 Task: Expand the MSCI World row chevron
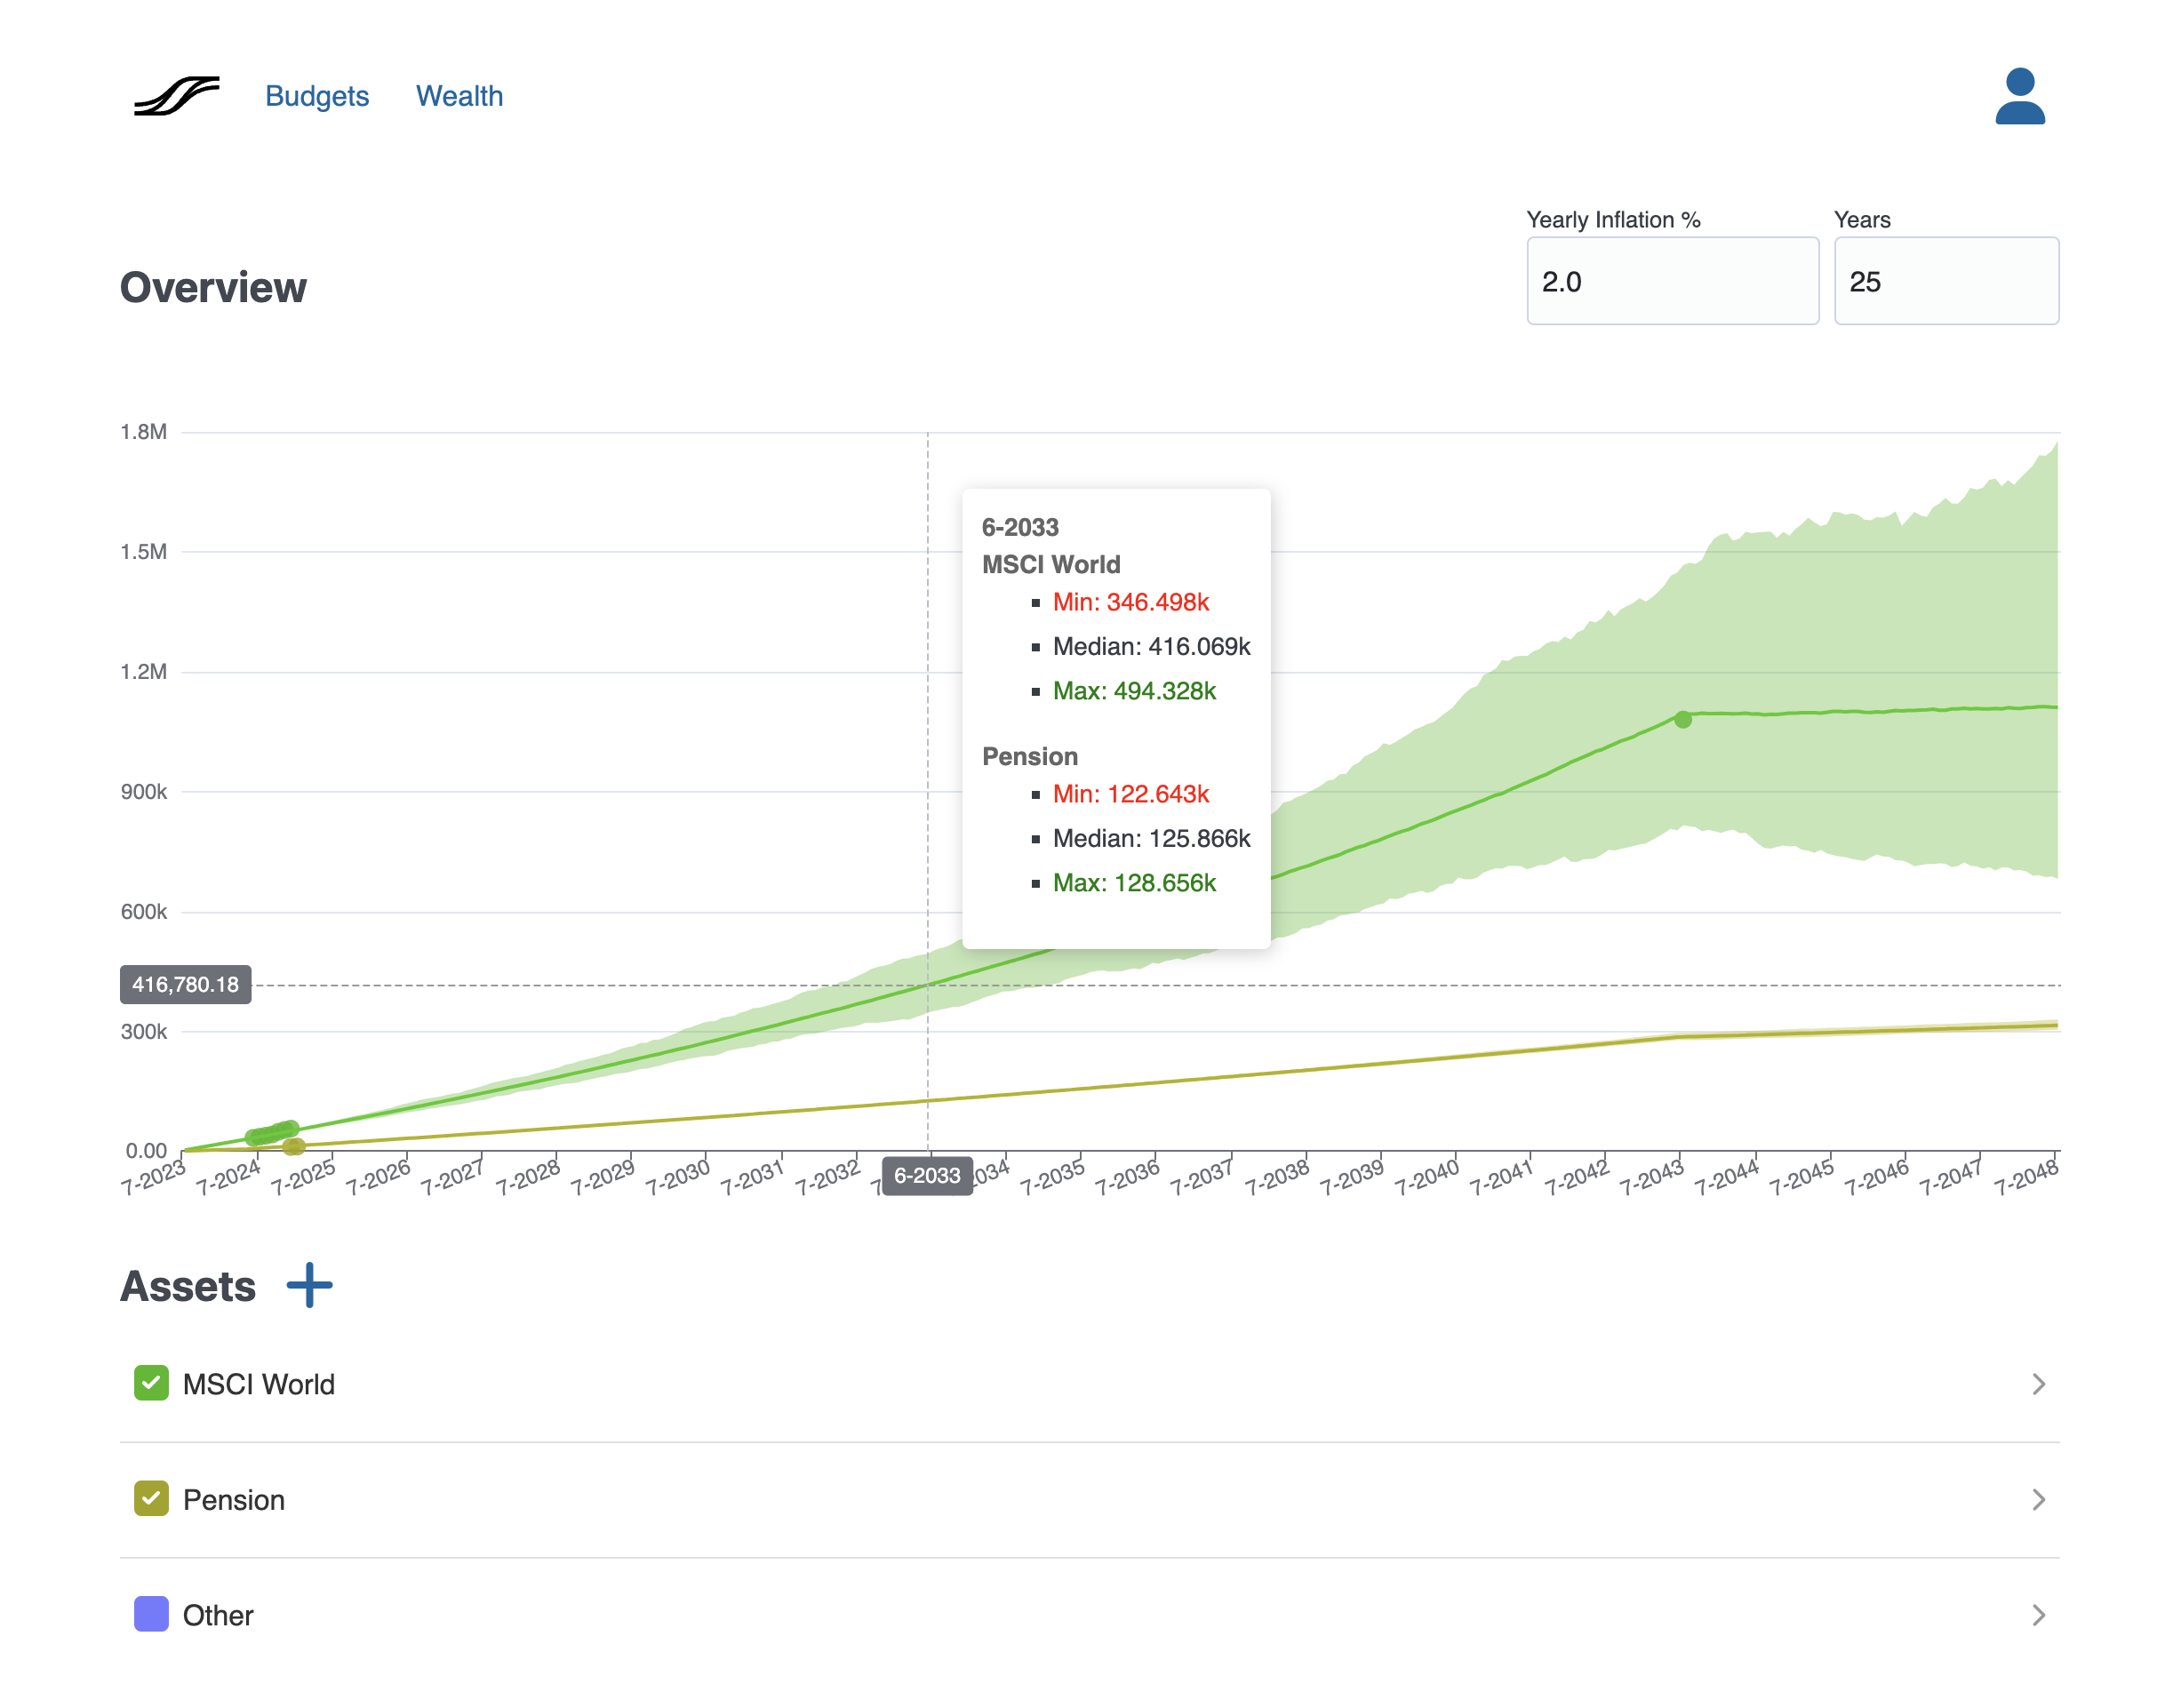2039,1384
